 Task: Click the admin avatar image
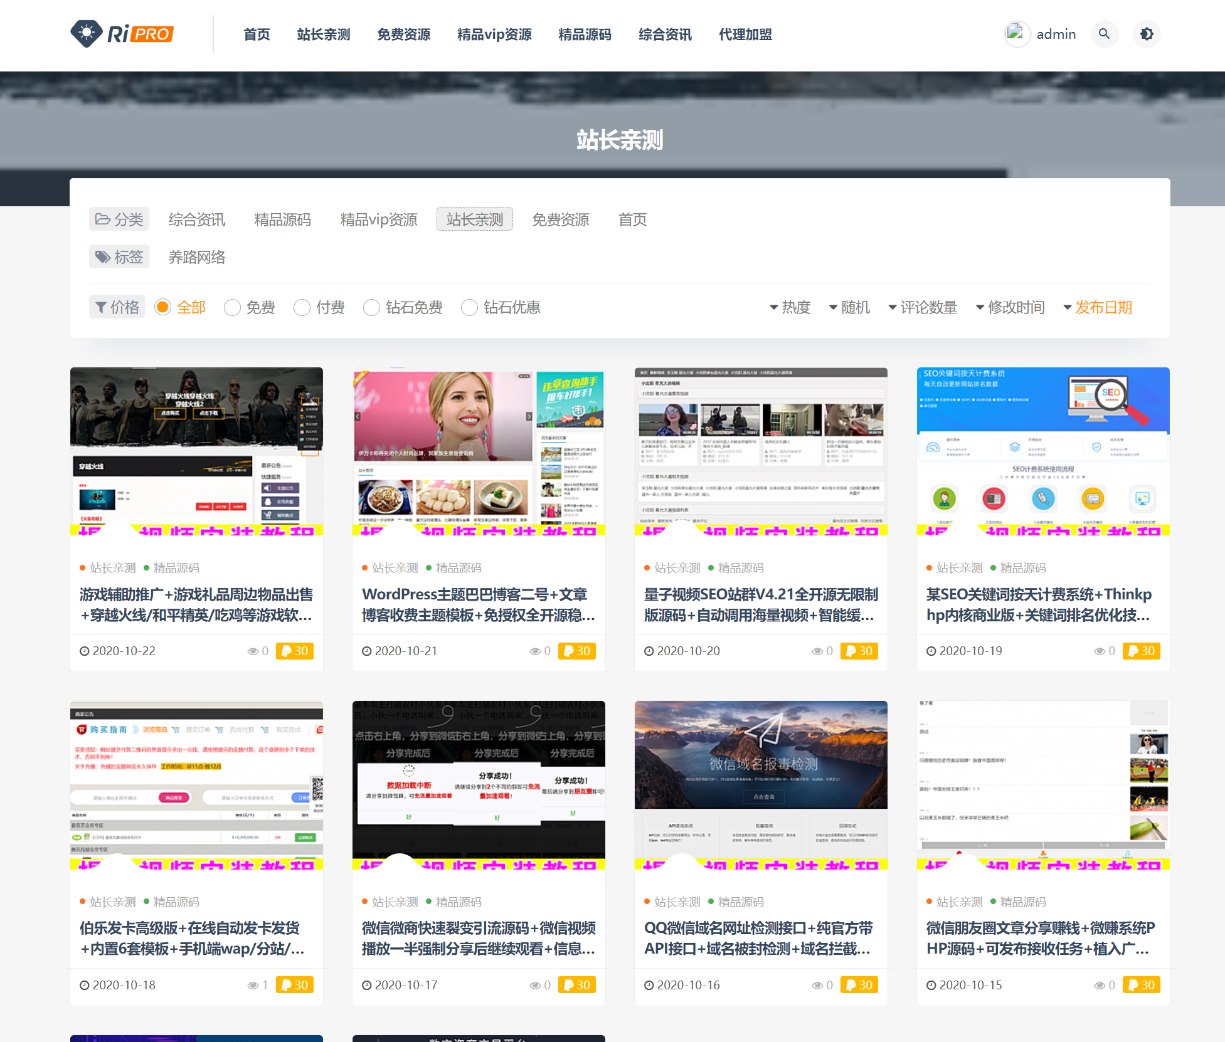(x=1016, y=33)
